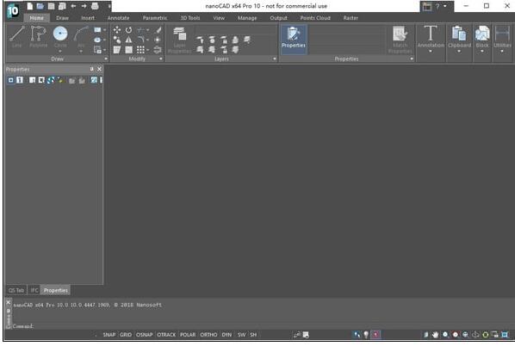
Task: Click the Mirror tool in Modify panel
Action: 128,40
